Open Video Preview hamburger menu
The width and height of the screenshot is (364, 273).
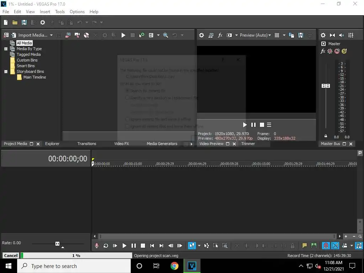(x=269, y=125)
